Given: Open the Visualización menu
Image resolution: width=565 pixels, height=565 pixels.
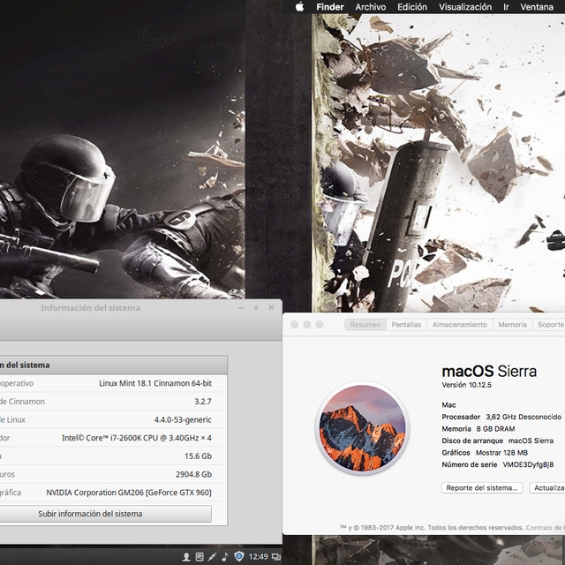Looking at the screenshot, I should pyautogui.click(x=465, y=7).
